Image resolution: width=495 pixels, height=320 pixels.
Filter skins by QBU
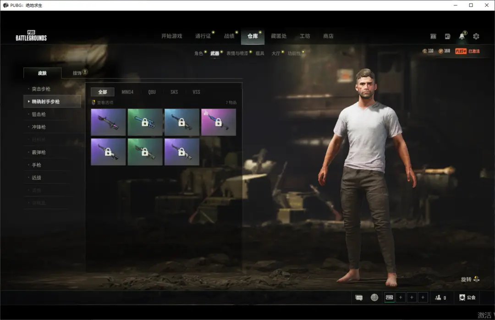[x=152, y=92]
